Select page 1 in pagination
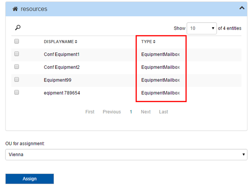This screenshot has width=252, height=186. [x=131, y=112]
